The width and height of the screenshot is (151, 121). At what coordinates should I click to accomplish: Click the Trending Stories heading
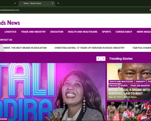121,59
